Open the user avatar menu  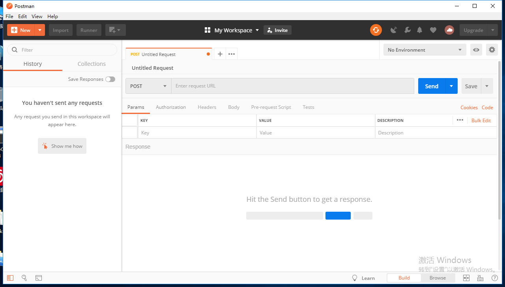click(x=449, y=30)
